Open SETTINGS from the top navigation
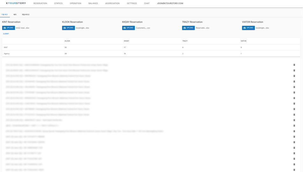303x172 pixels. point(132,4)
